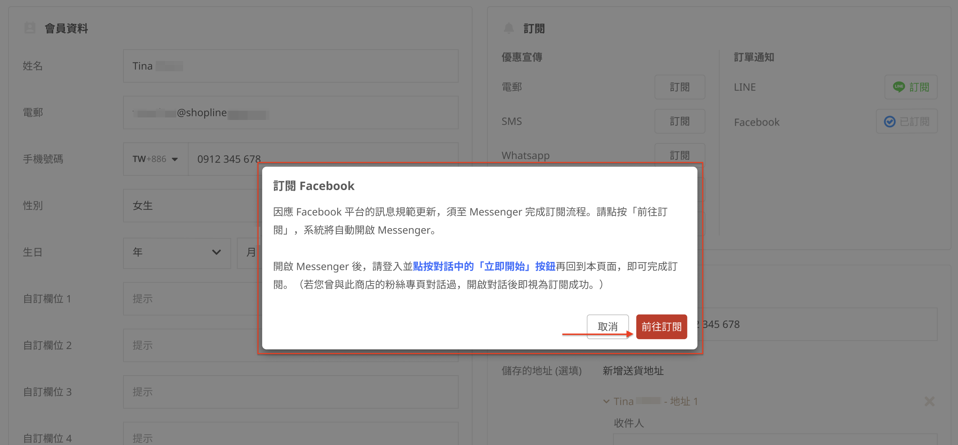This screenshot has width=958, height=445.
Task: Click the 自訂欄位 4 input field
Action: click(x=291, y=434)
